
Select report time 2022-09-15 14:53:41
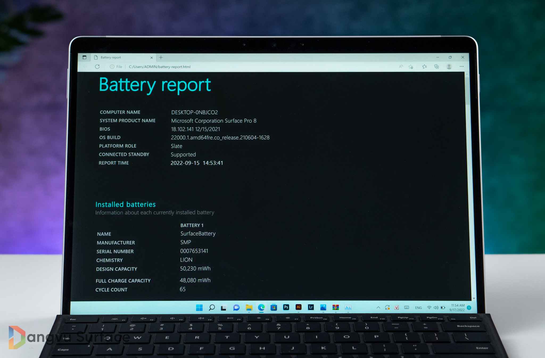click(x=197, y=163)
